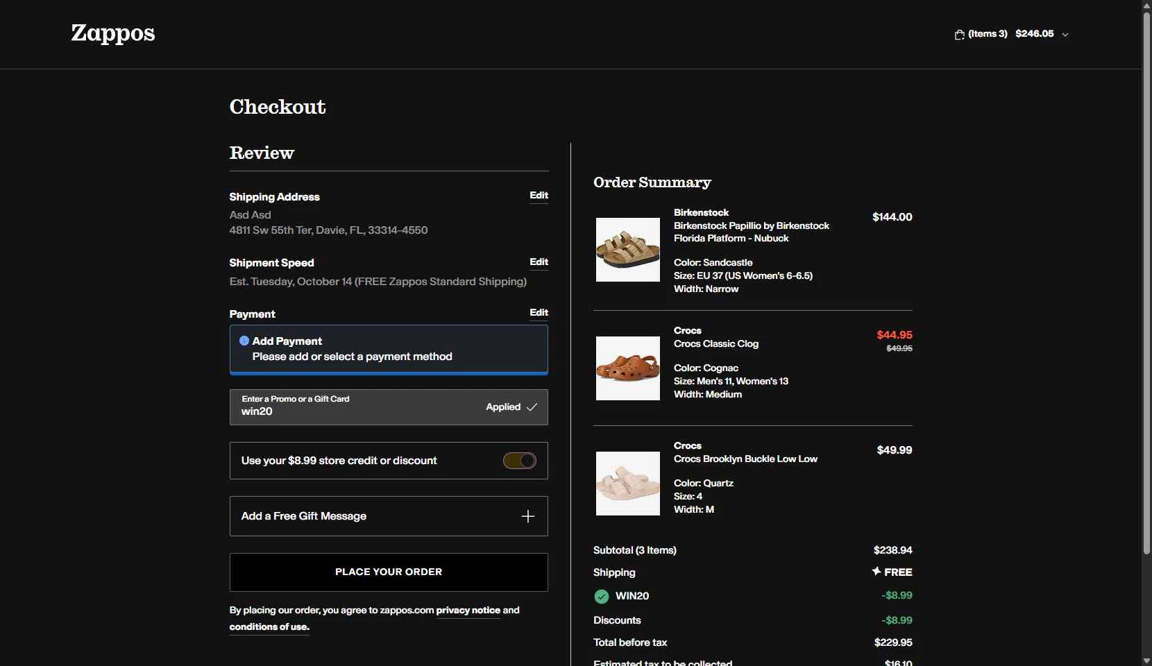Click the Birkenstock Florida Platform thumbnail

click(x=628, y=250)
